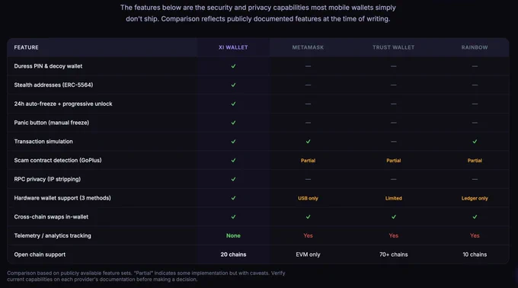Click XI Wallet checkmark for RPC privacy
This screenshot has width=518, height=288.
(233, 179)
